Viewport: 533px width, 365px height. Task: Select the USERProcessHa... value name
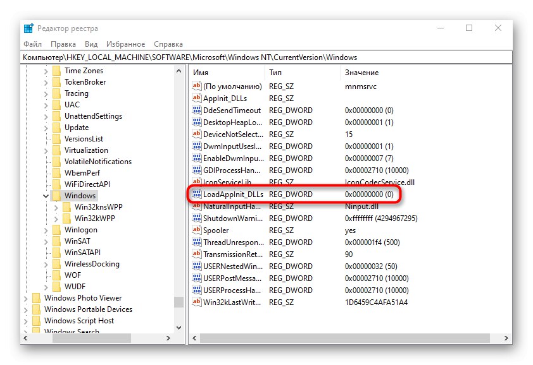pyautogui.click(x=232, y=290)
